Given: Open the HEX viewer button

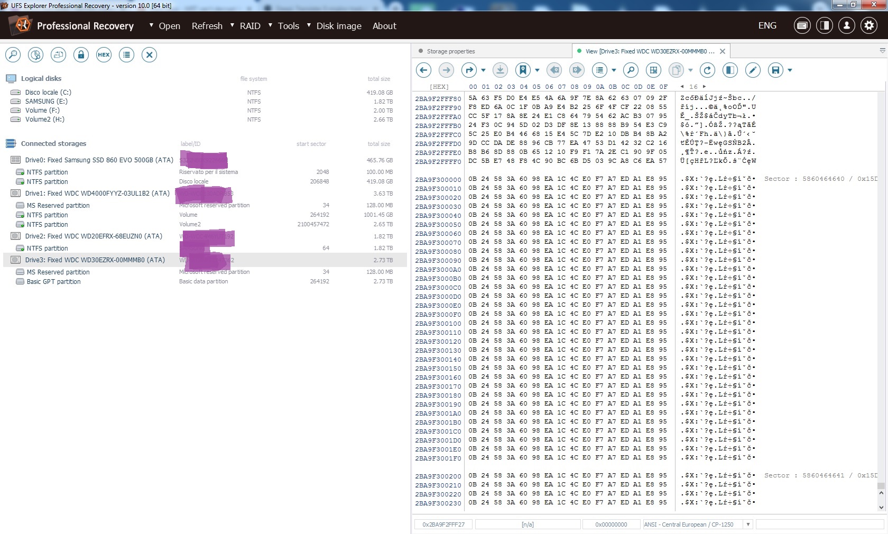Looking at the screenshot, I should [x=104, y=54].
